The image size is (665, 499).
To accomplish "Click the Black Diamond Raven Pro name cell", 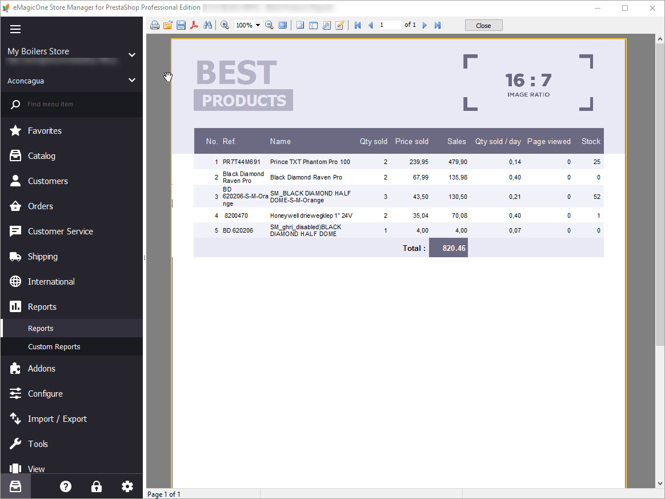I will 306,177.
